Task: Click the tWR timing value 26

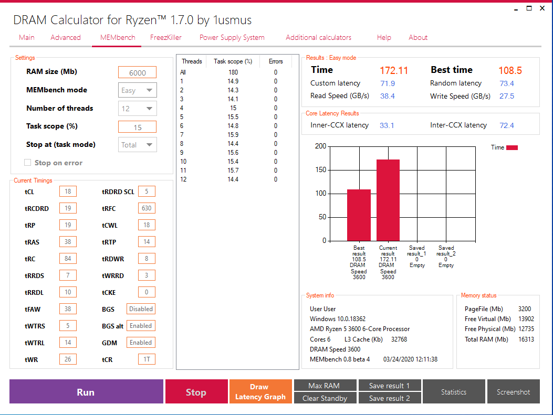Action: point(68,359)
